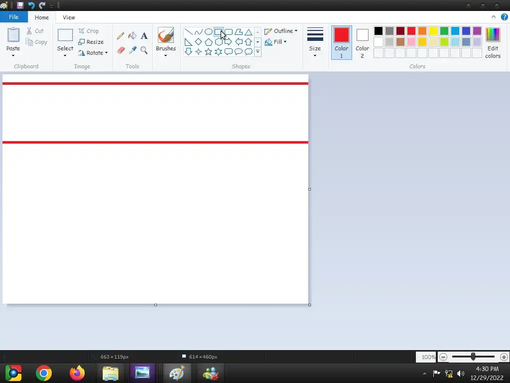Image resolution: width=510 pixels, height=383 pixels.
Task: Open Firefox from the taskbar
Action: point(77,373)
